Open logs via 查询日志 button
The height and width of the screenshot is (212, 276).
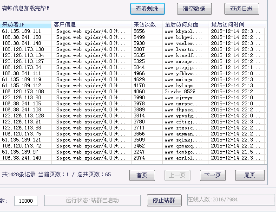[x=242, y=9]
